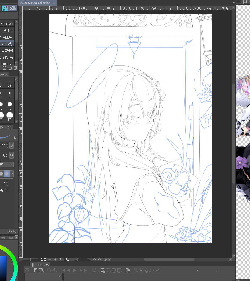Add a new animation cel in timeline
This screenshot has height=281, width=250.
click(102, 270)
